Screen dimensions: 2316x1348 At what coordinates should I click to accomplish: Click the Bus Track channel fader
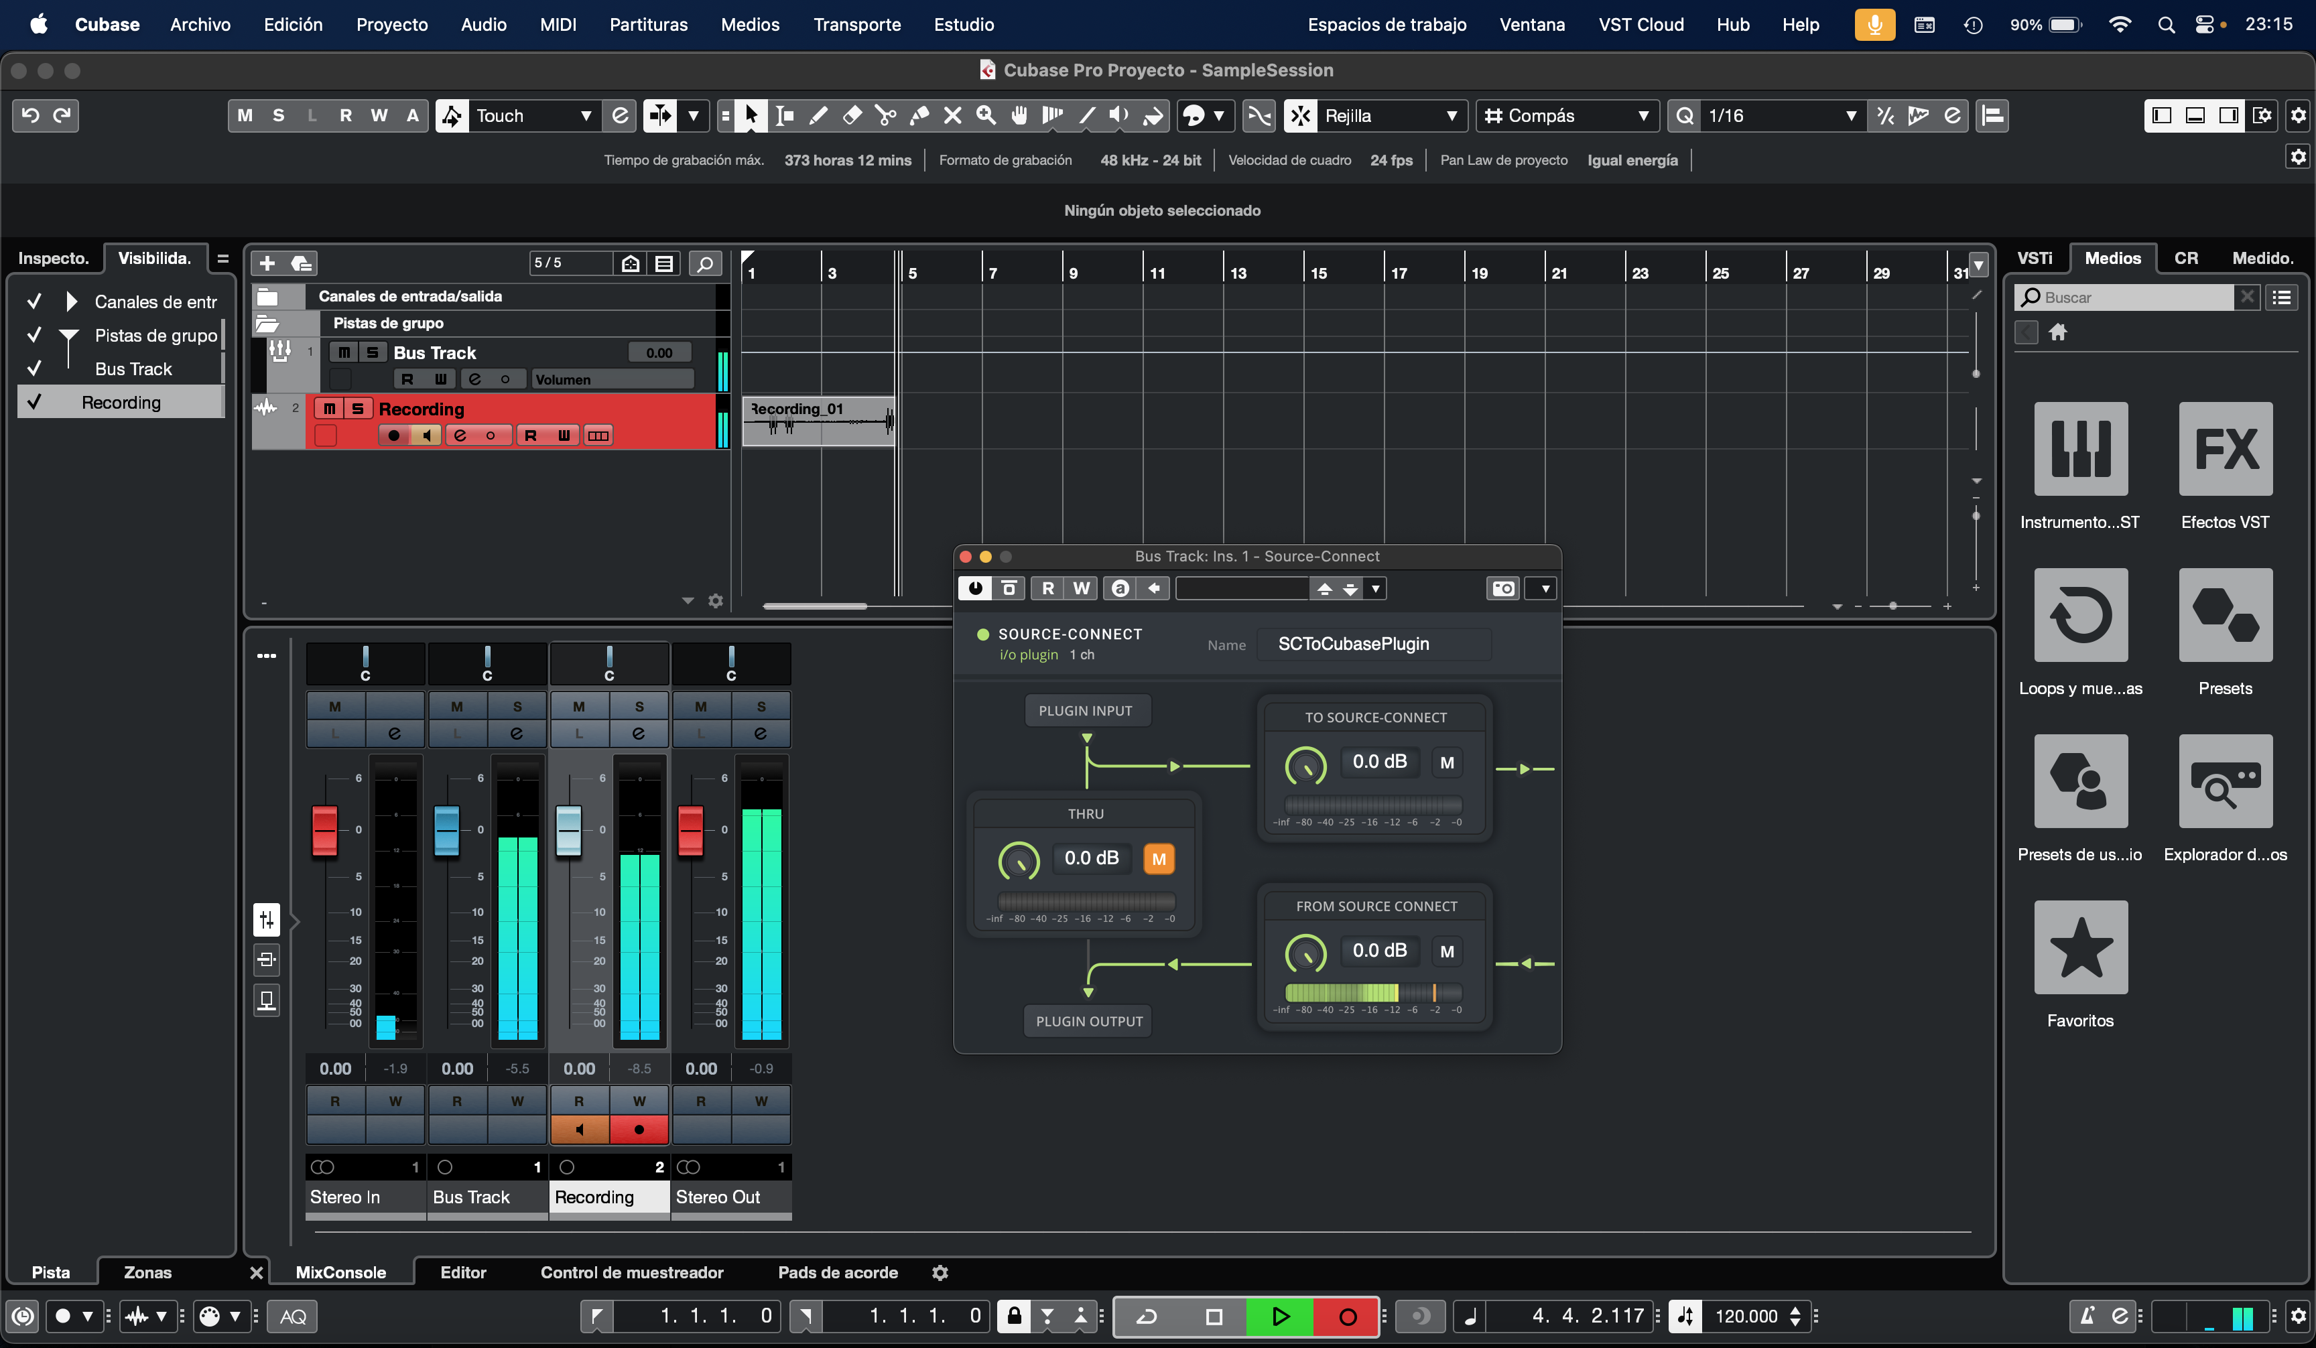[446, 829]
